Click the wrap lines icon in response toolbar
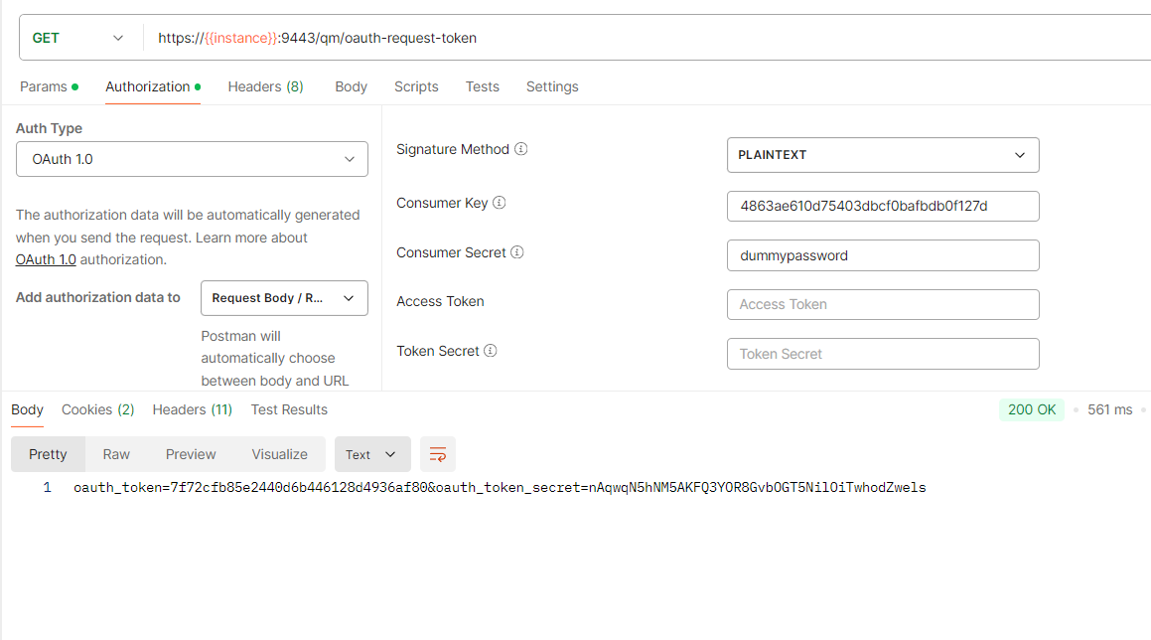1151x640 pixels. (438, 454)
